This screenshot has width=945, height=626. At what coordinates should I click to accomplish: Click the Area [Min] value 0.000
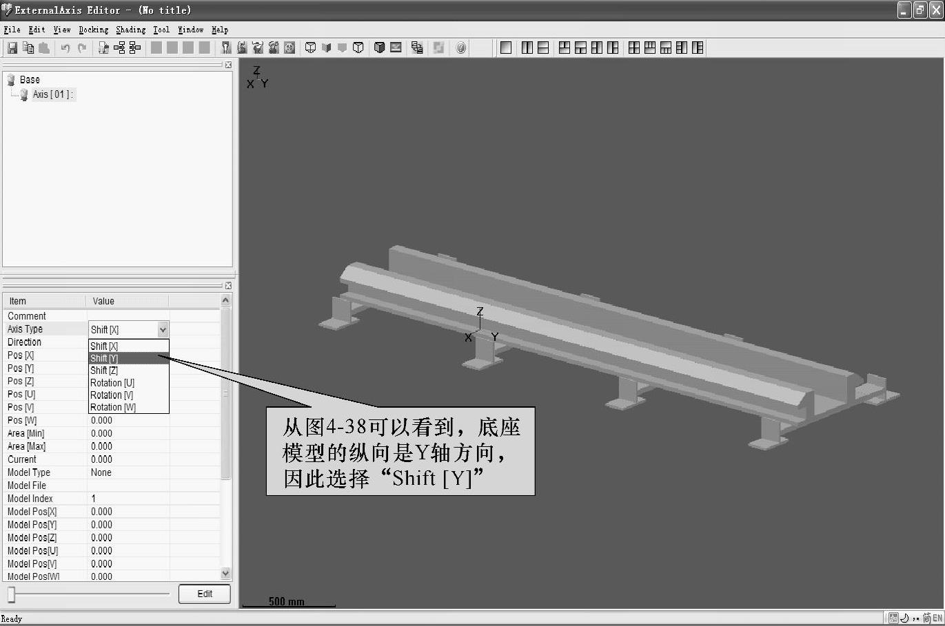click(x=101, y=433)
